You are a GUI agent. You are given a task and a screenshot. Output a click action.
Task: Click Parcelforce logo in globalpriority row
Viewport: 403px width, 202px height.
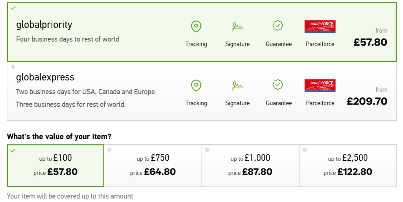click(x=320, y=26)
